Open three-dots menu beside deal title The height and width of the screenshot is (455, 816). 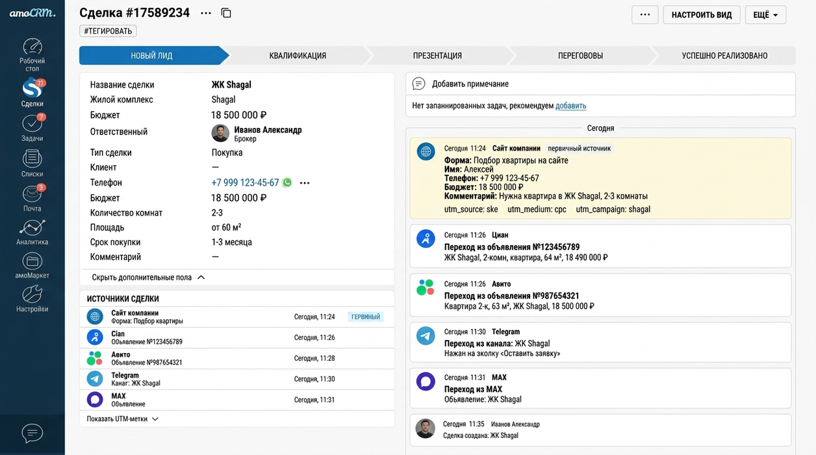point(206,13)
